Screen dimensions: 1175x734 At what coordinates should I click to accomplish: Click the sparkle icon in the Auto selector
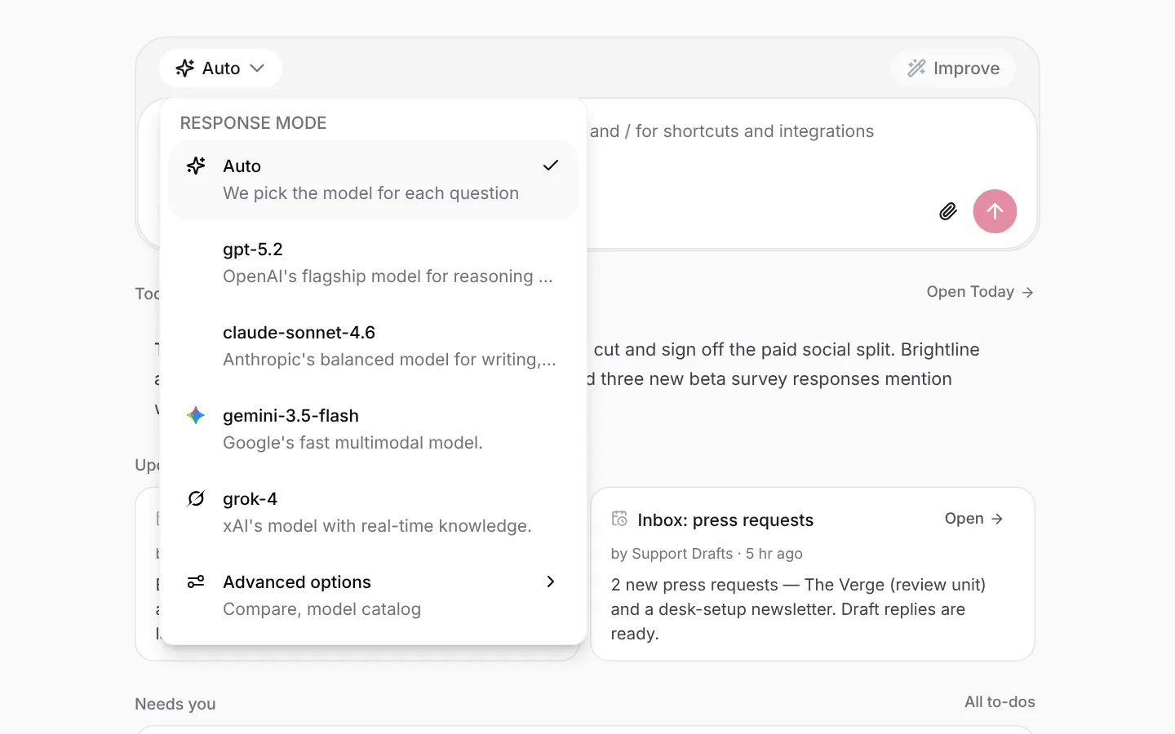click(185, 69)
